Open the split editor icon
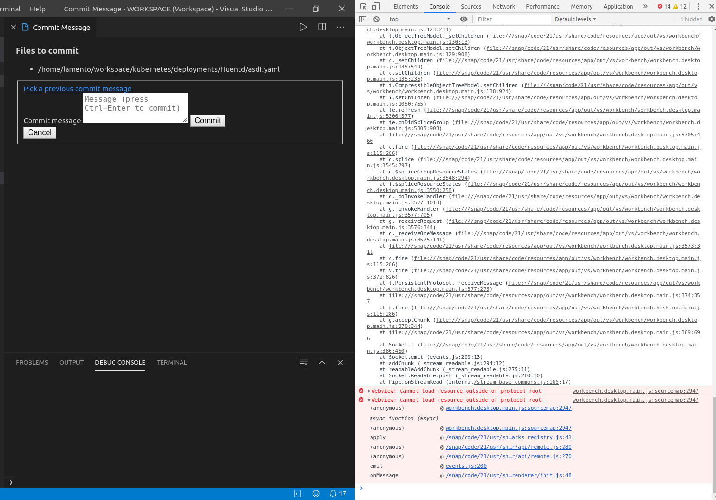Viewport: 716px width, 500px height. tap(322, 27)
